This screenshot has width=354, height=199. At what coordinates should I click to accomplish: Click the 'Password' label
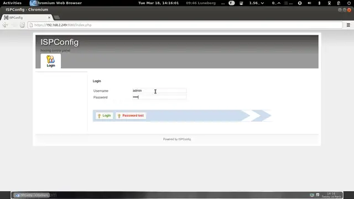(100, 97)
